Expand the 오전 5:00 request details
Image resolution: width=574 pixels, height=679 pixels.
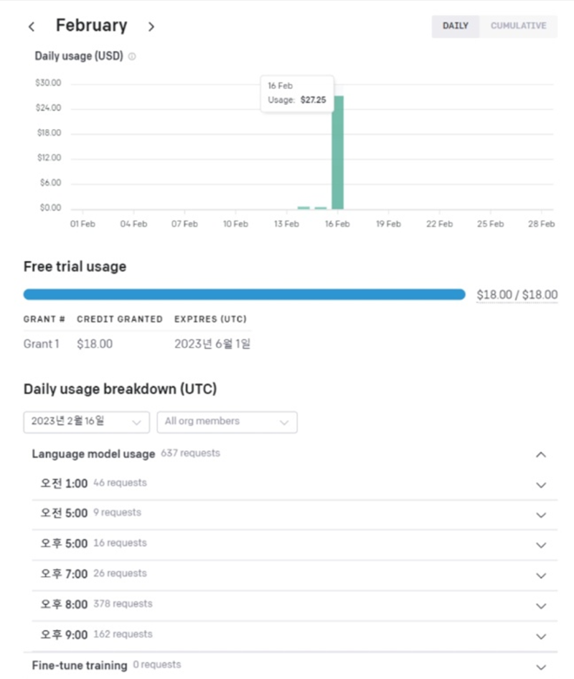click(x=540, y=515)
